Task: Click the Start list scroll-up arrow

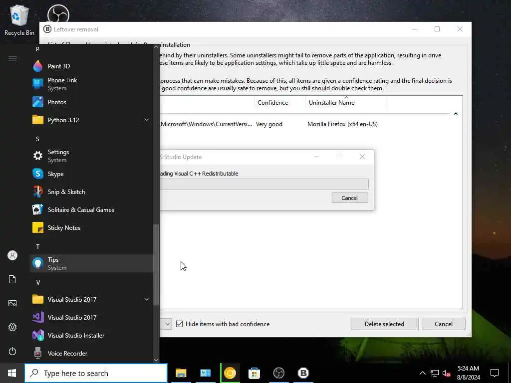Action: click(x=156, y=47)
